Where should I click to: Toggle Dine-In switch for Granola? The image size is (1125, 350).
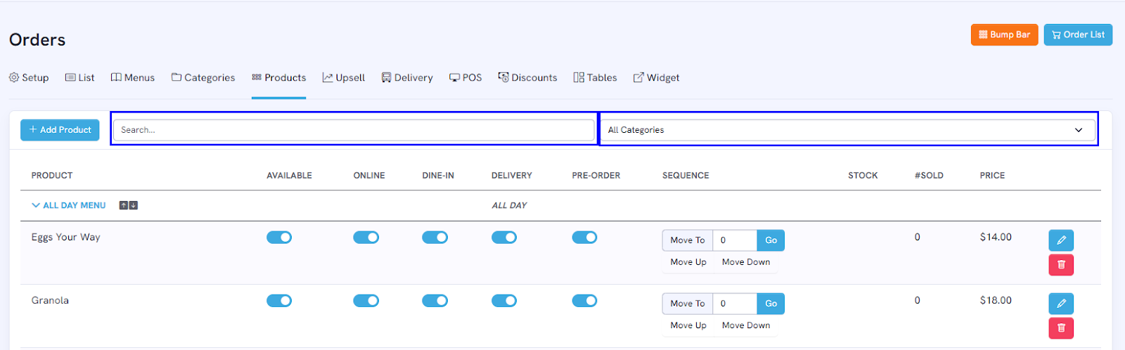[435, 301]
